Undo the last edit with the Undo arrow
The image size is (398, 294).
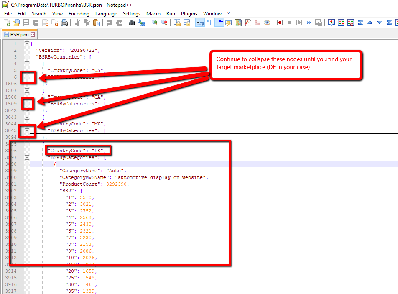pos(110,23)
